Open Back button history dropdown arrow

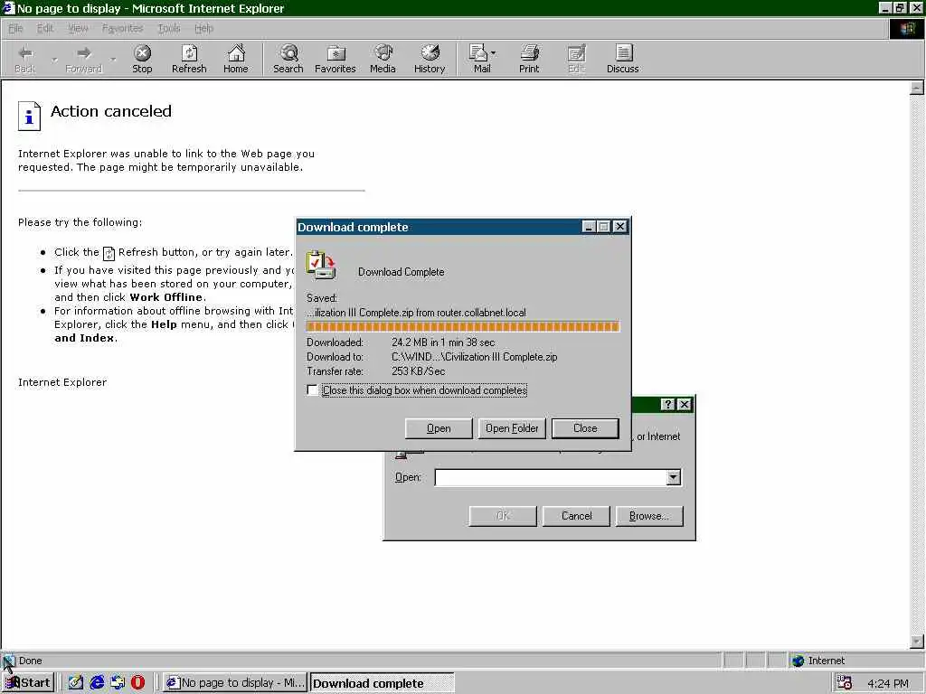point(53,60)
